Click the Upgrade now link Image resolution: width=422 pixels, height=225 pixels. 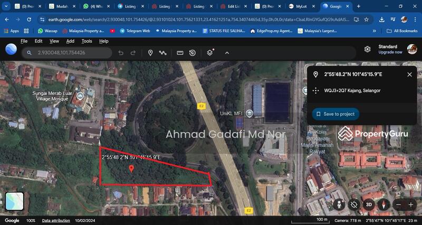(390, 52)
